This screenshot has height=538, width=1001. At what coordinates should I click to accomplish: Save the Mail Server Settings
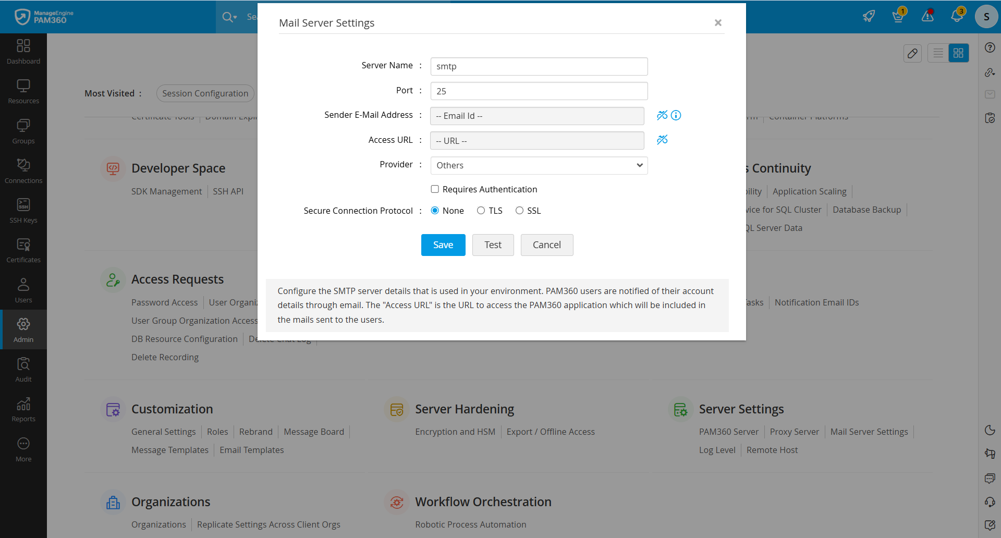pos(443,244)
